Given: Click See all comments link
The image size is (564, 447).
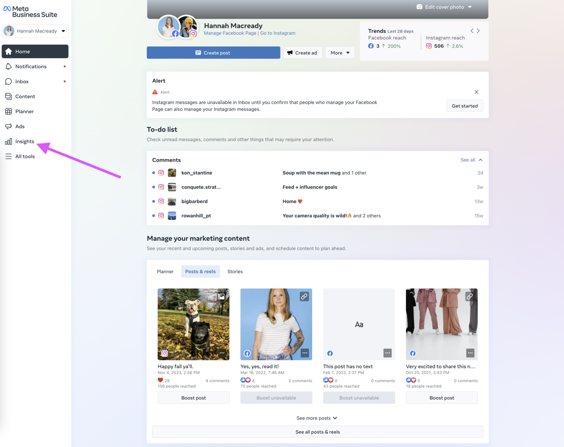Looking at the screenshot, I should (468, 160).
